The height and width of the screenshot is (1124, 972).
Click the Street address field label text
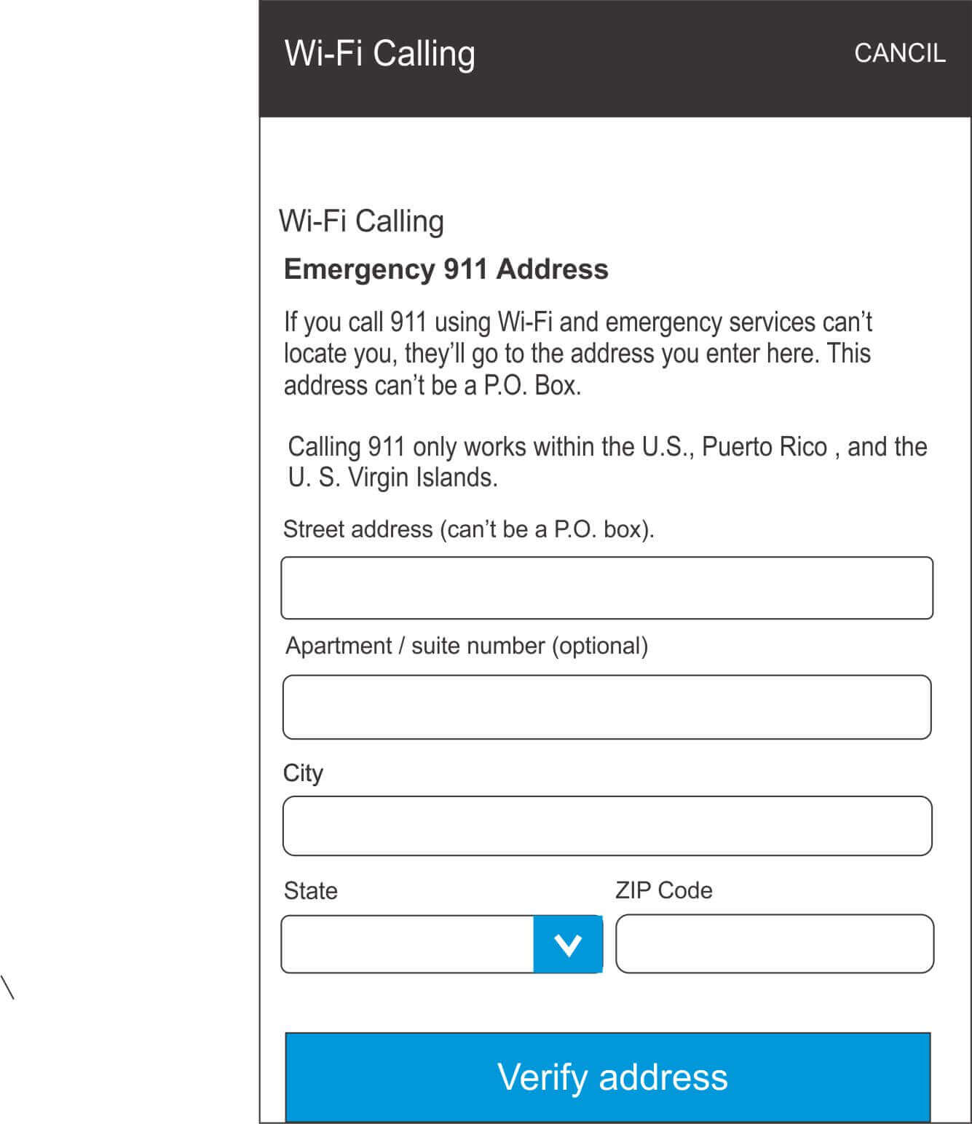(x=468, y=529)
